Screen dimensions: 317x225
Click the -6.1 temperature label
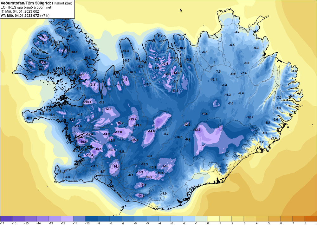pyautogui.click(x=131, y=175)
